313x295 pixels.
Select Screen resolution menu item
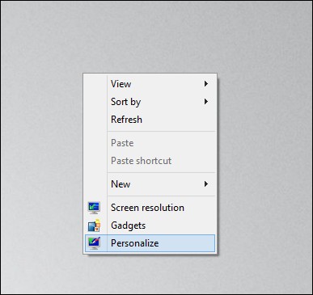[x=150, y=208]
